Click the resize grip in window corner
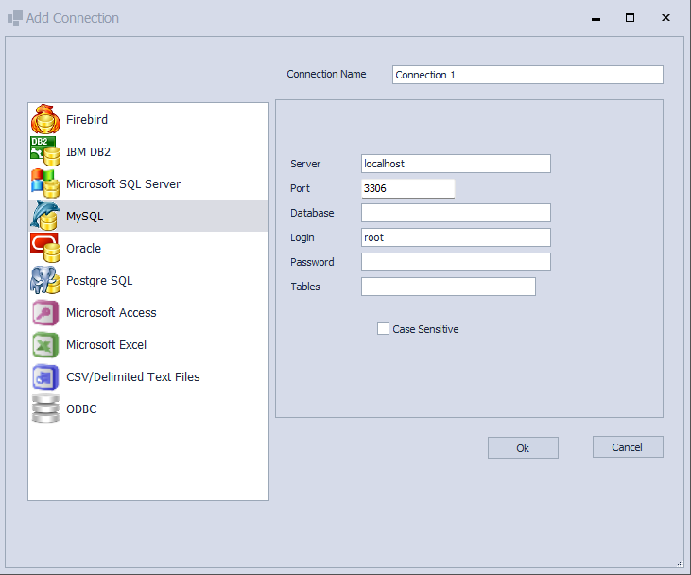This screenshot has width=691, height=575. coord(679,563)
